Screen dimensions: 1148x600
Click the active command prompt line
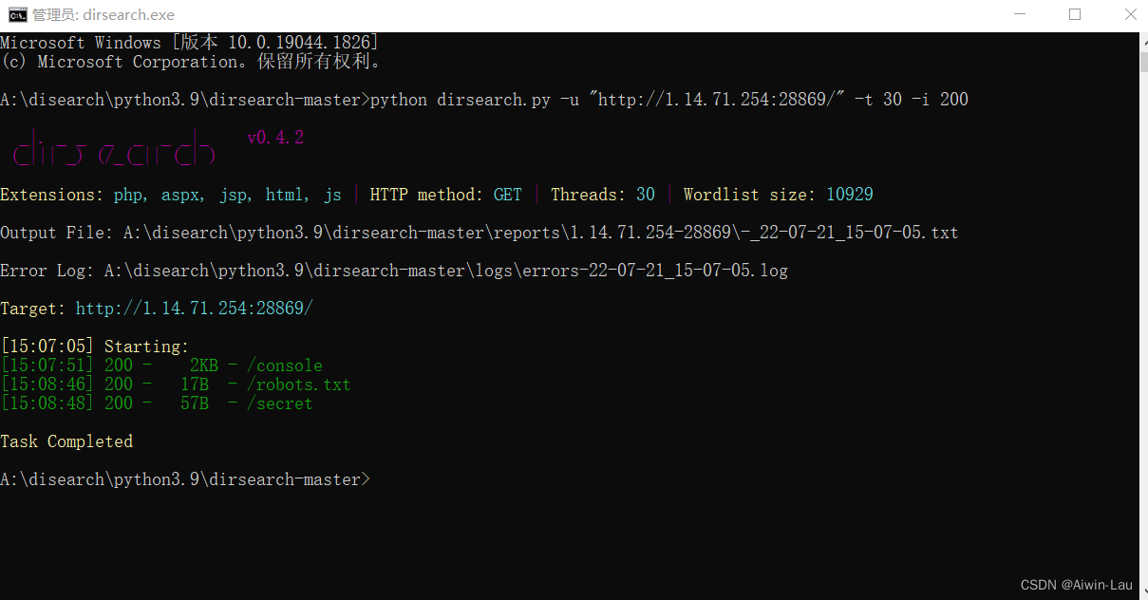pos(185,478)
